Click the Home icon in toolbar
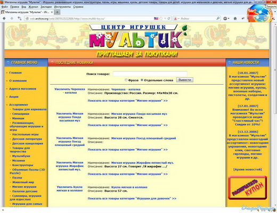 coord(235,19)
